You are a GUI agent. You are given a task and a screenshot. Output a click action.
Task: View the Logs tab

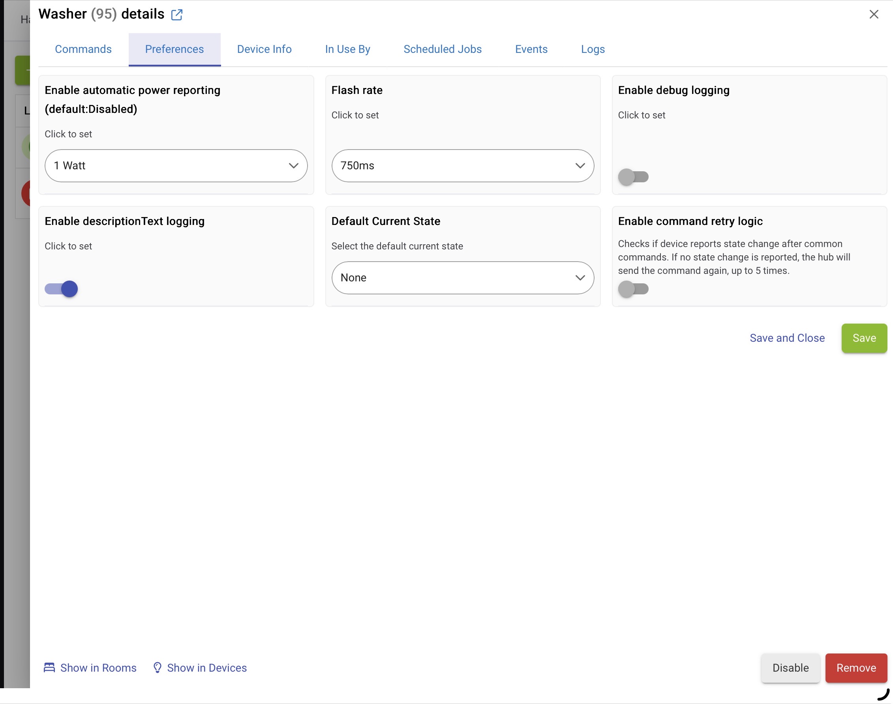(593, 49)
